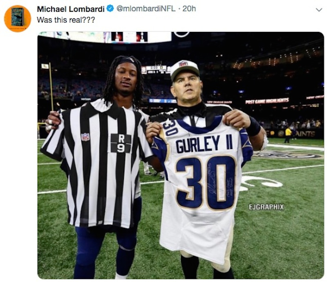Click the NFL logo on referee's white cap

183,64
